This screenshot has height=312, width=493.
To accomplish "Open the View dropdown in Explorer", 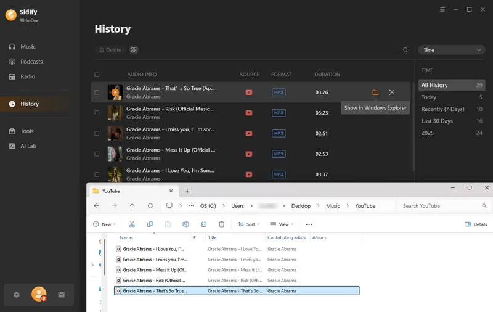I will tap(282, 224).
